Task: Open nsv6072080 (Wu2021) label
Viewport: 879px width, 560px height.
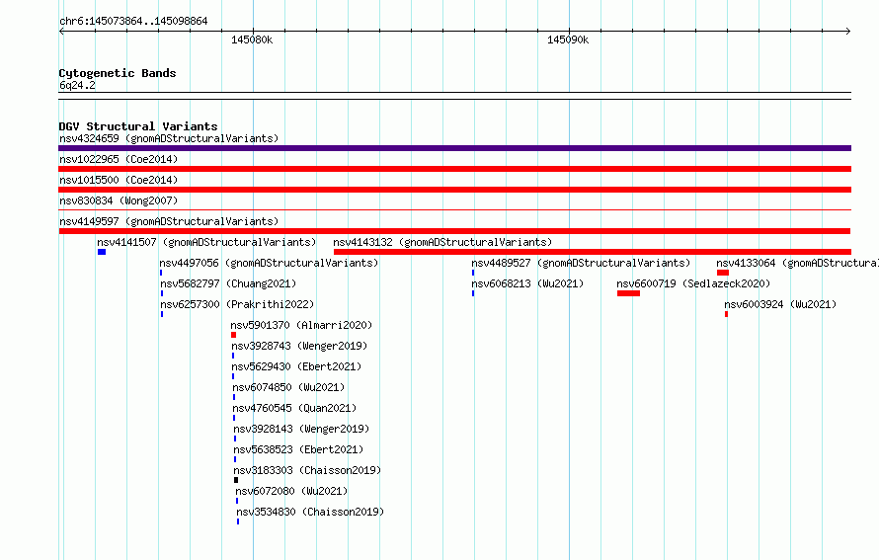Action: point(291,491)
